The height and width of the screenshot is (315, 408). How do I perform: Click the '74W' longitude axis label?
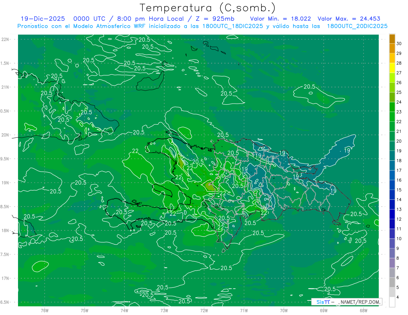pos(124,310)
